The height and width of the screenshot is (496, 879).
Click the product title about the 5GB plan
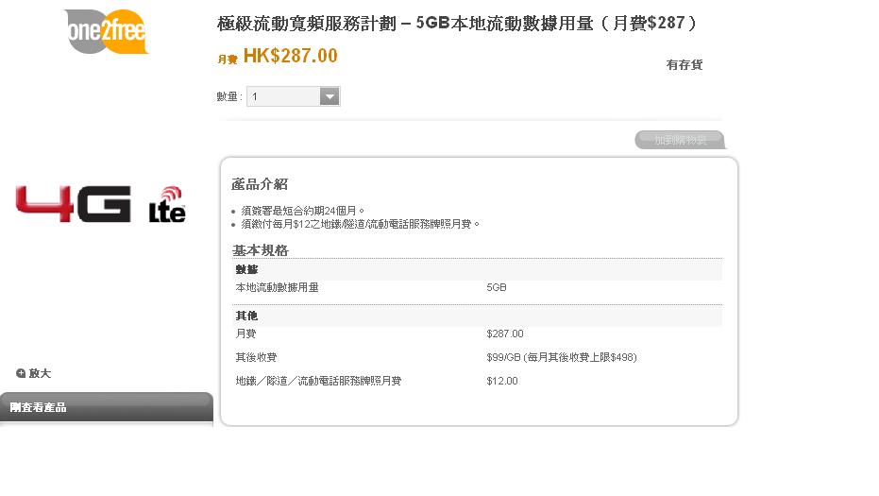(x=457, y=24)
